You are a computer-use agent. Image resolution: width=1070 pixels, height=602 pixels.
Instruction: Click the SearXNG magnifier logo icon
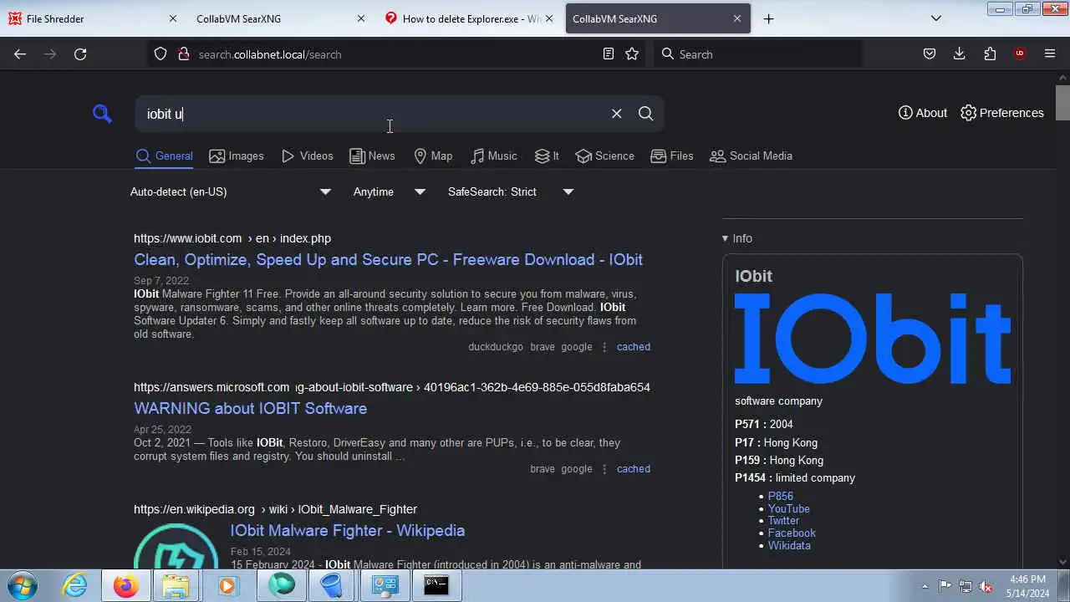(102, 114)
